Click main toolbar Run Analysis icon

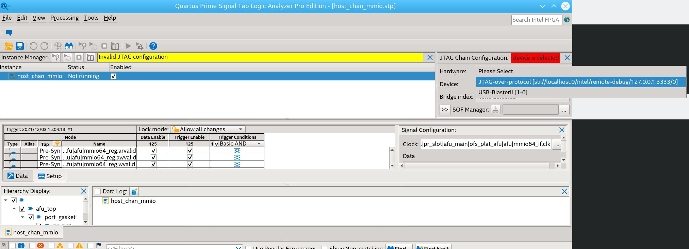82,46
